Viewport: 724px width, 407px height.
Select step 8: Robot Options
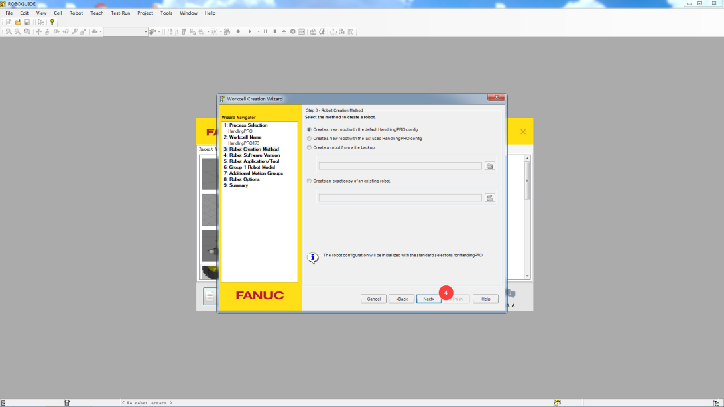tap(242, 179)
